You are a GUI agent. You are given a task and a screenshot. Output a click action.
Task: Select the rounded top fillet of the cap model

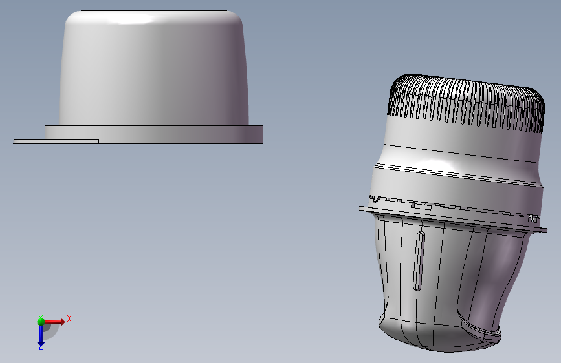click(154, 17)
